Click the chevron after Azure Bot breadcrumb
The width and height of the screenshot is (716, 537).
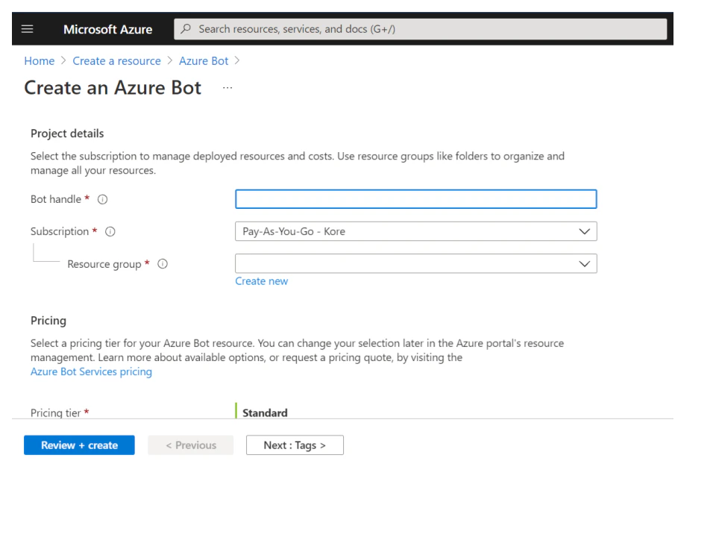[237, 60]
